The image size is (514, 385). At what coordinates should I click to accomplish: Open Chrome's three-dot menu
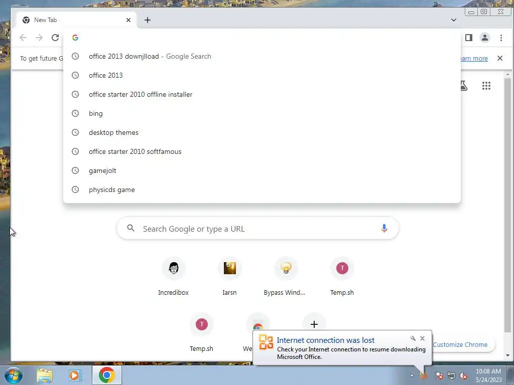pos(501,38)
